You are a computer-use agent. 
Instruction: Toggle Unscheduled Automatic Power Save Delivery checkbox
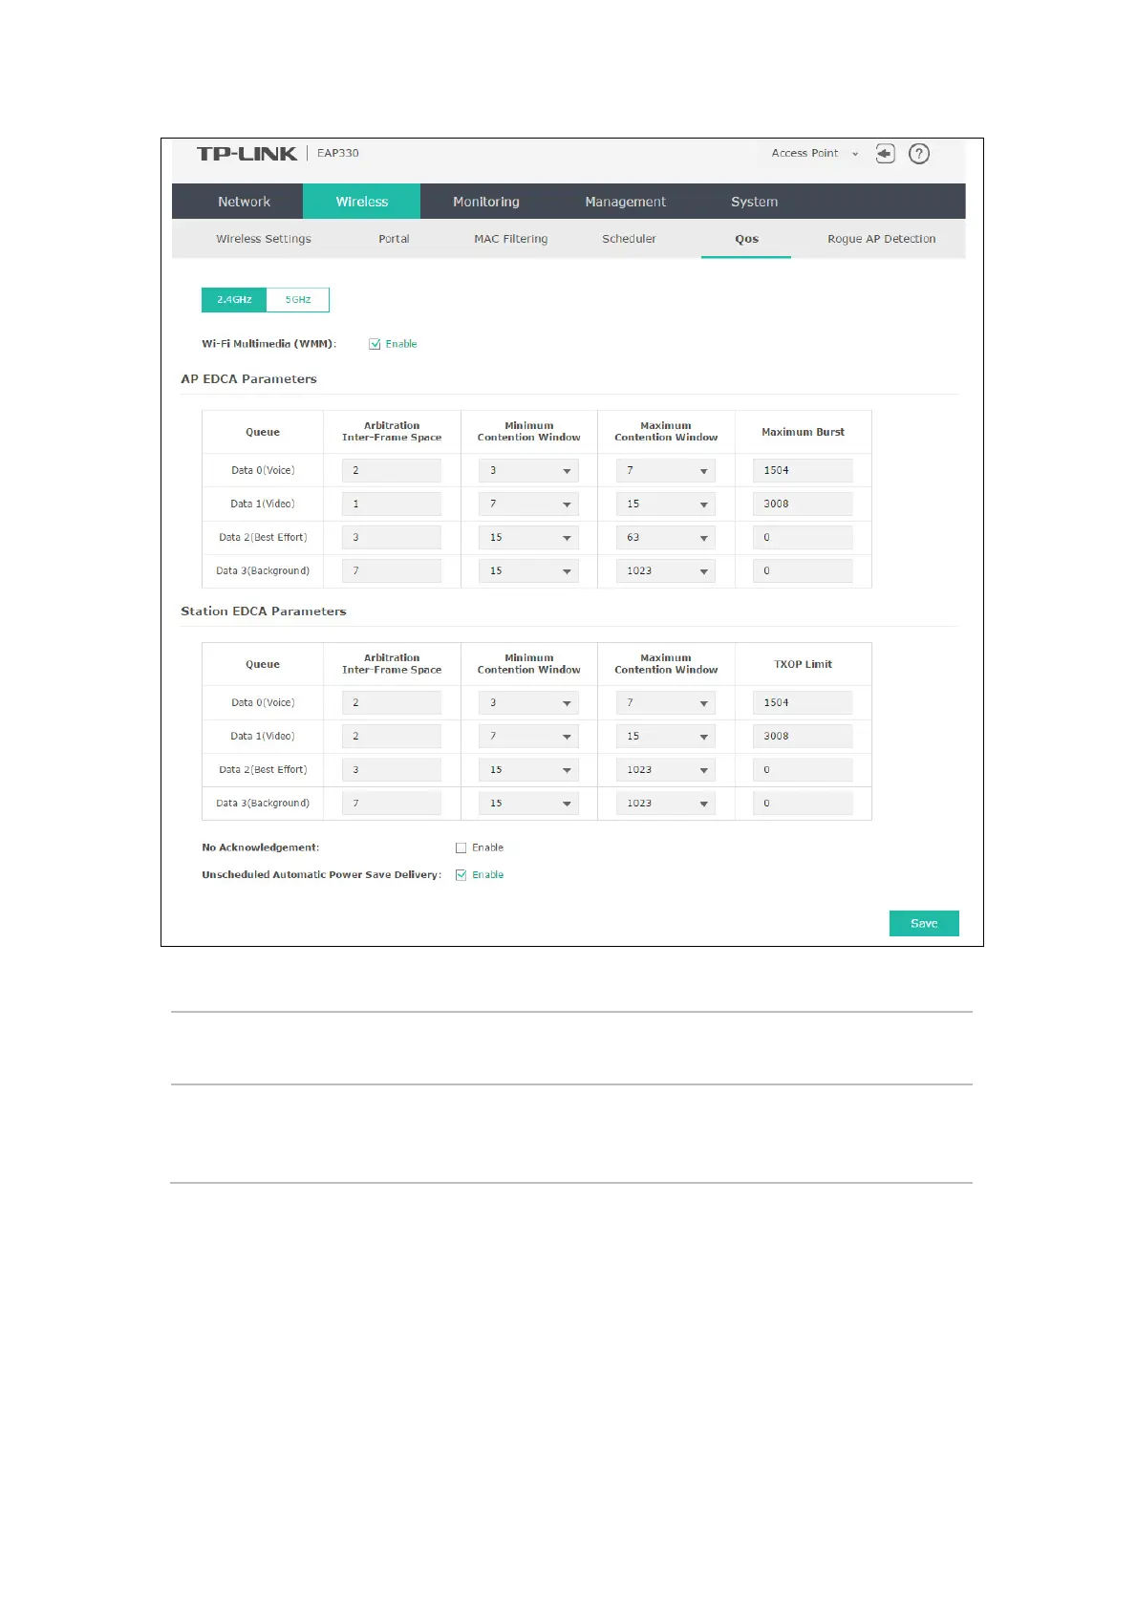[x=461, y=875]
